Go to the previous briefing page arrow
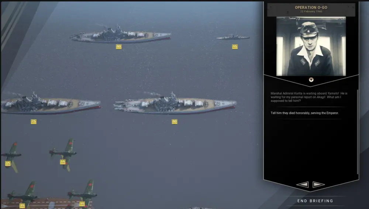 pos(303,185)
